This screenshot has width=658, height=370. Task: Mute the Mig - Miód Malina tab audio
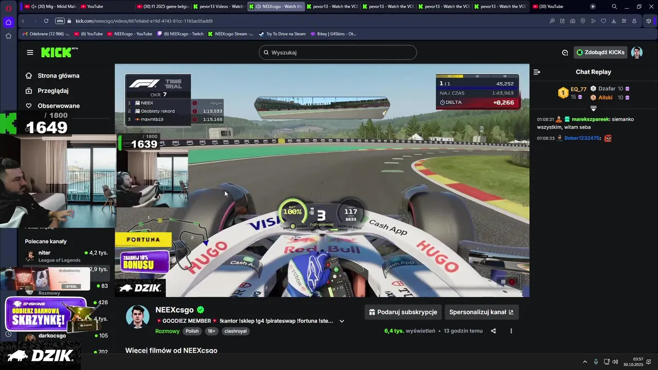tap(34, 7)
